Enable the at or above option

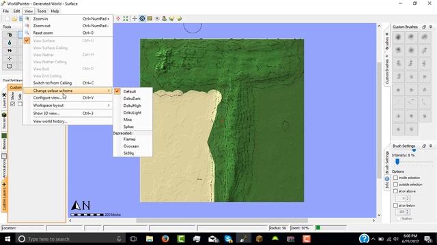click(x=395, y=191)
